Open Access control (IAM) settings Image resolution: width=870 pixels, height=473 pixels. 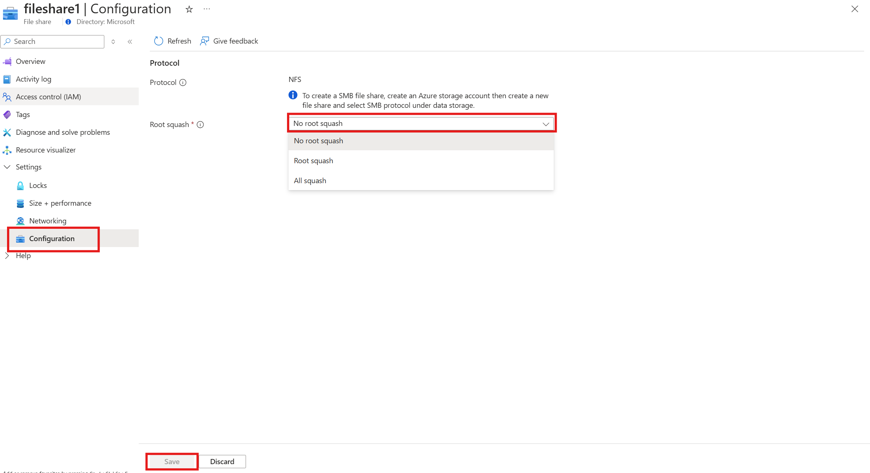(x=48, y=96)
